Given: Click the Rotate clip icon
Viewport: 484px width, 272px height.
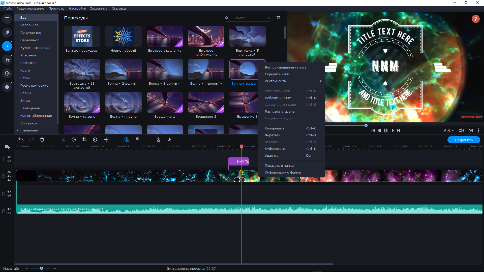Looking at the screenshot, I should 74,140.
